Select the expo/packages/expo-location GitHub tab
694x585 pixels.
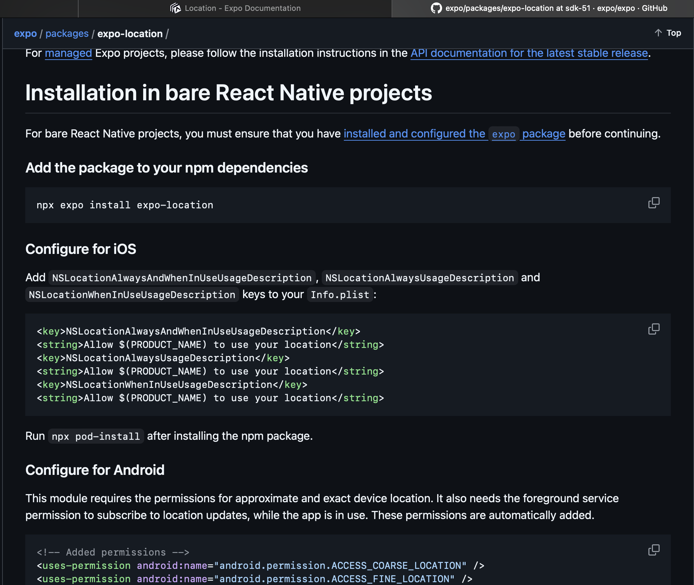pyautogui.click(x=542, y=8)
